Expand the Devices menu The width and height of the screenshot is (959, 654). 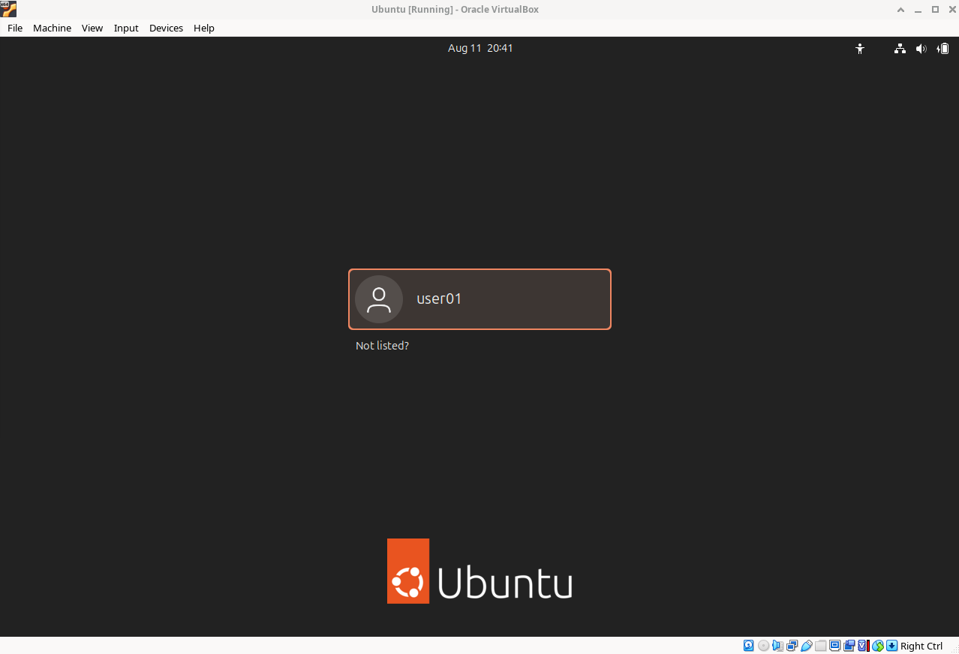click(x=166, y=28)
